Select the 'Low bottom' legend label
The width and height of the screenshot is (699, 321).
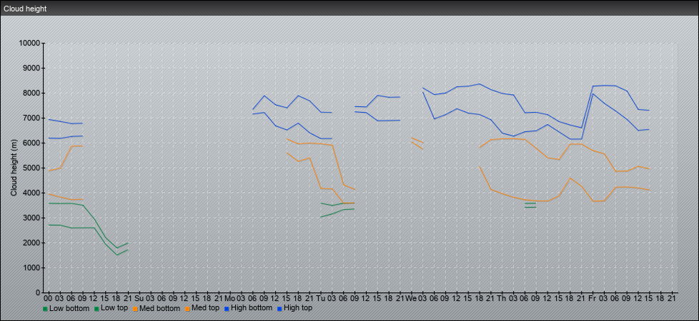tap(69, 308)
